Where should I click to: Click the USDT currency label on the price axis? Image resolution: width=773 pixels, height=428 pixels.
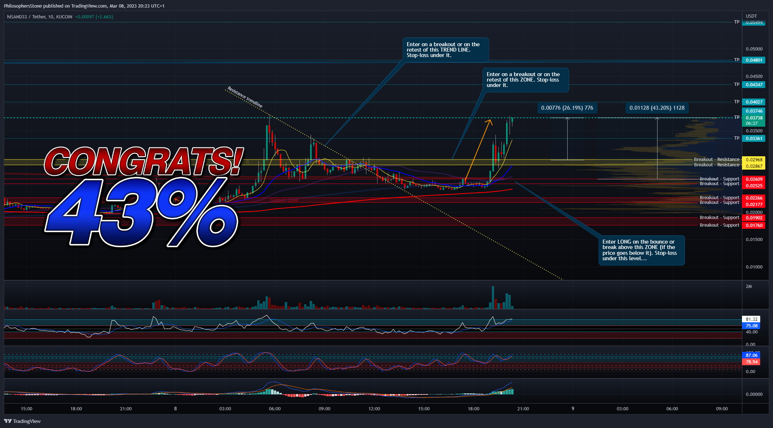point(751,16)
